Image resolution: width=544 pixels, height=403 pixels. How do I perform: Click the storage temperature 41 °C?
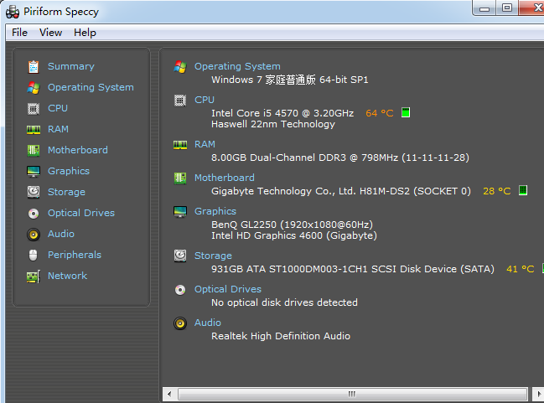pyautogui.click(x=520, y=269)
